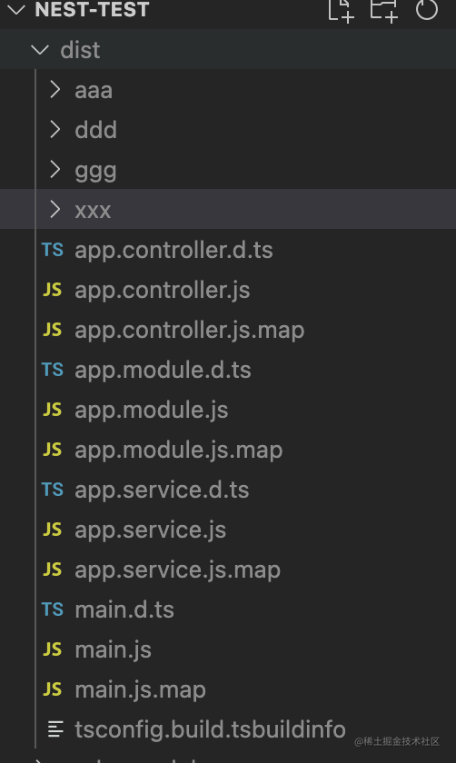Screen dimensions: 456x763
Task: Collapse the NEST-TEST project section
Action: tap(16, 10)
